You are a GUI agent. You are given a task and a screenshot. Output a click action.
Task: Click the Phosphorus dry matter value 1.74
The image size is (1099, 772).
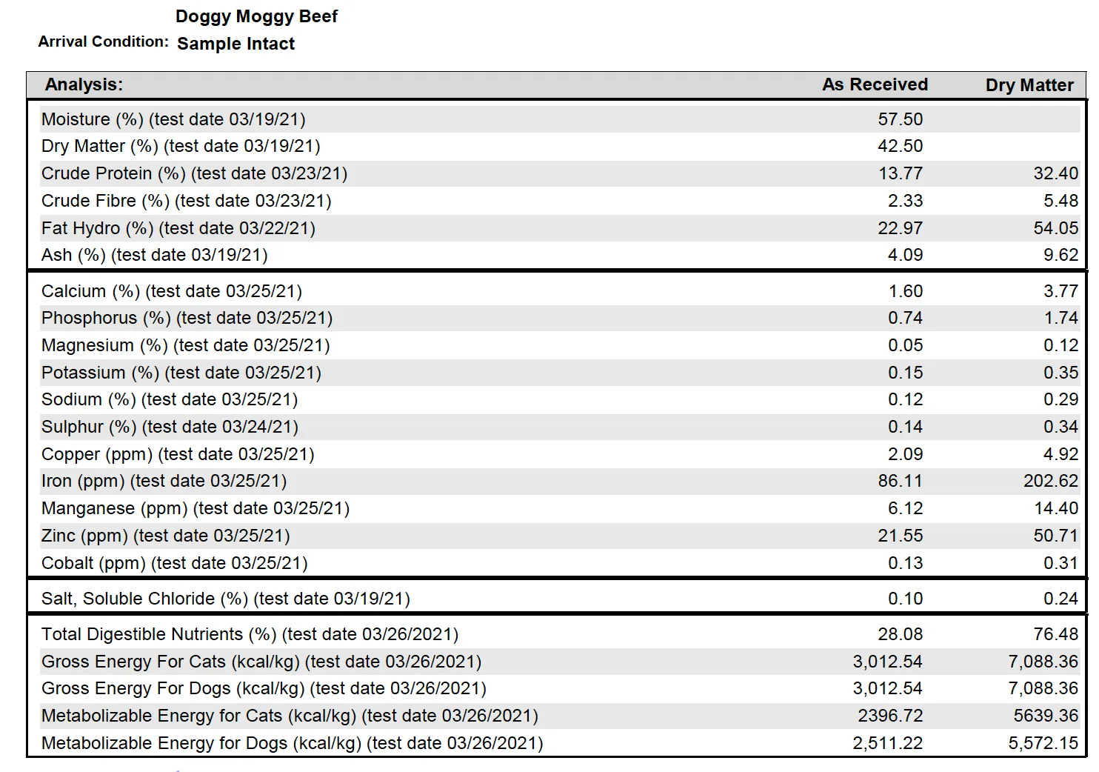(1061, 318)
